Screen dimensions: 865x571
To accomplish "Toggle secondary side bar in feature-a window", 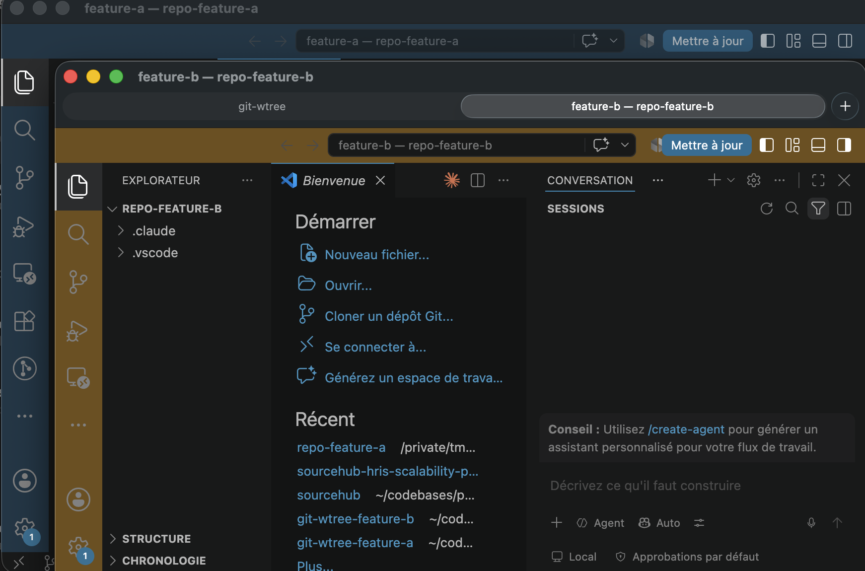I will [845, 41].
